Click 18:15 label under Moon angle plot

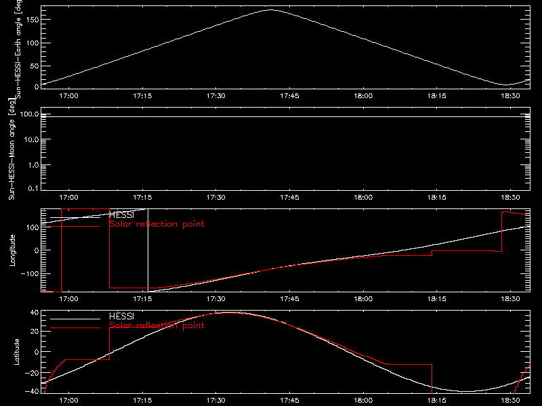(x=437, y=198)
